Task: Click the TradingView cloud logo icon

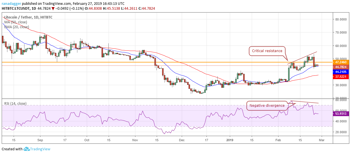Action: click(x=27, y=149)
